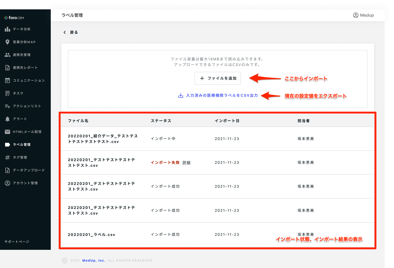The image size is (394, 268).
Task: Click the タグ管理 hash icon
Action: click(x=7, y=157)
